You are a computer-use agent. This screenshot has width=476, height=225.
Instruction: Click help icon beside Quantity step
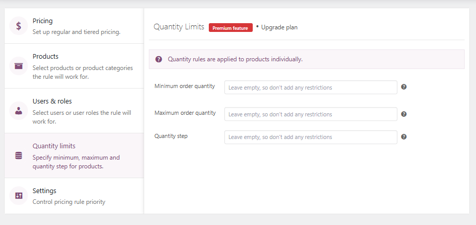[404, 136]
